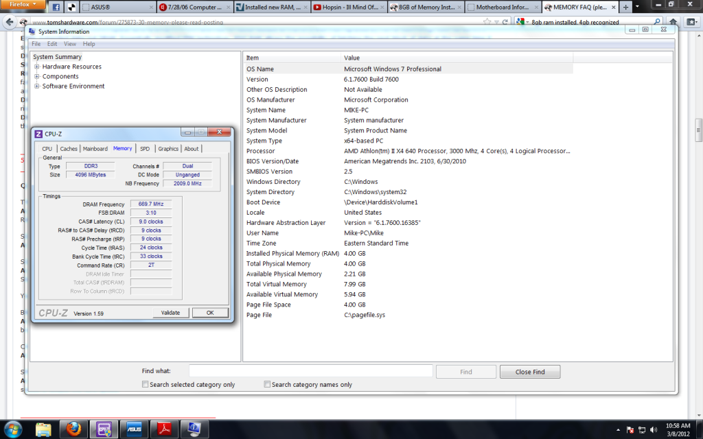Open the Windows Start menu
This screenshot has width=703, height=439.
click(12, 429)
